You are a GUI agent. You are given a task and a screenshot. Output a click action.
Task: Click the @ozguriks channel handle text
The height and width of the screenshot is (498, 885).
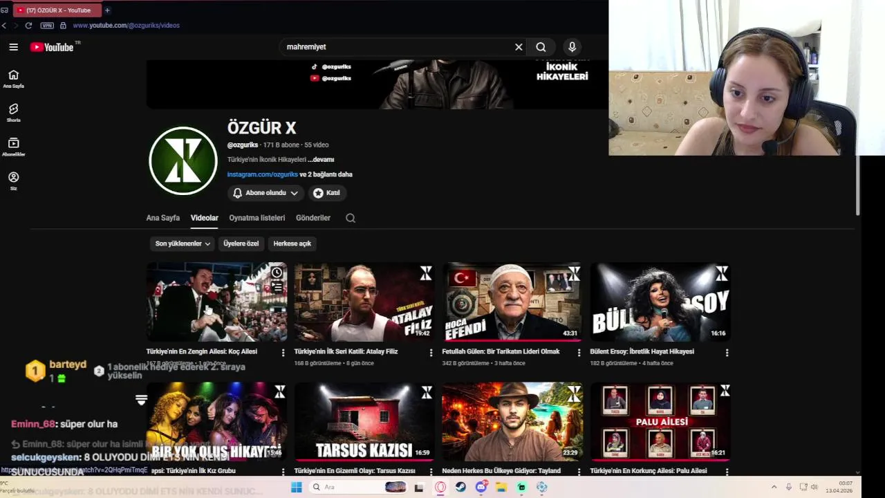click(243, 145)
